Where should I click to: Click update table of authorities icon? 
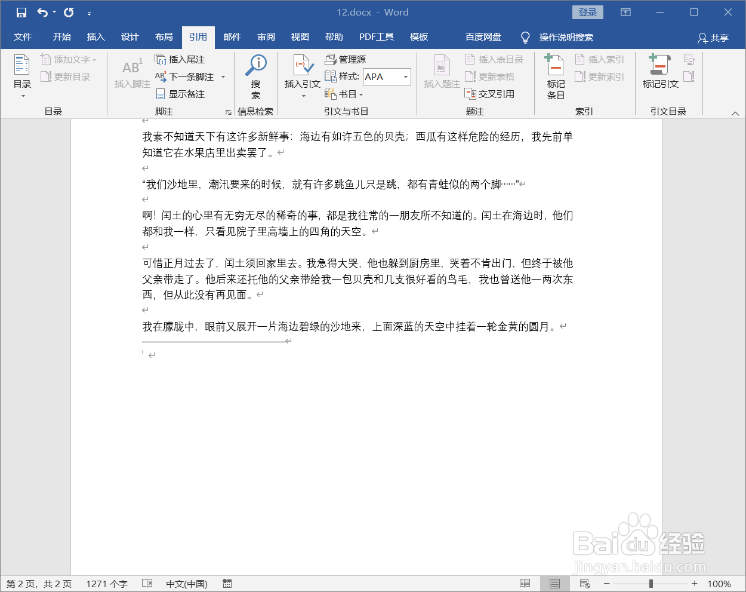click(689, 76)
